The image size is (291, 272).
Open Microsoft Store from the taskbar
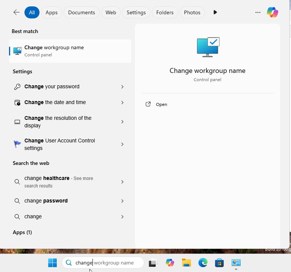[219, 263]
